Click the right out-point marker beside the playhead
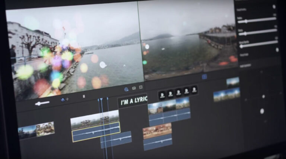Image resolution: width=286 pixels, height=159 pixels. pyautogui.click(x=108, y=99)
